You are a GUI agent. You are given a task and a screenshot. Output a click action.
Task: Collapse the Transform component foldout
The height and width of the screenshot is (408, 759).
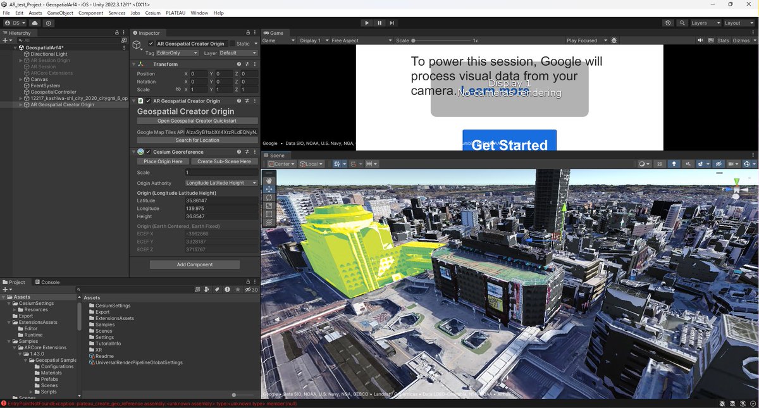pos(134,64)
